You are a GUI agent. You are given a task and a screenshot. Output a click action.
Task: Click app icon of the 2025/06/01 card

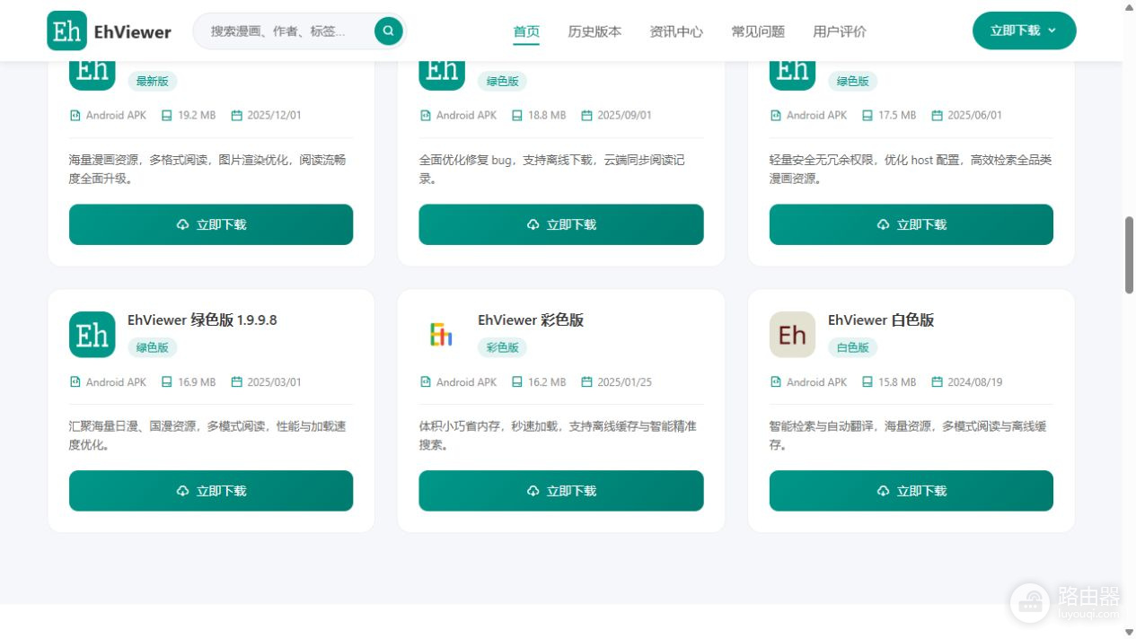(792, 75)
